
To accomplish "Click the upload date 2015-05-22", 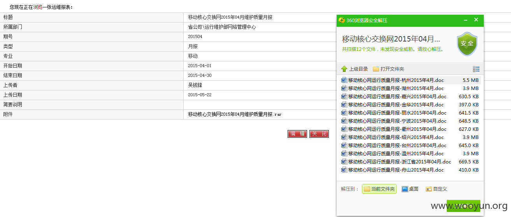I will point(200,95).
